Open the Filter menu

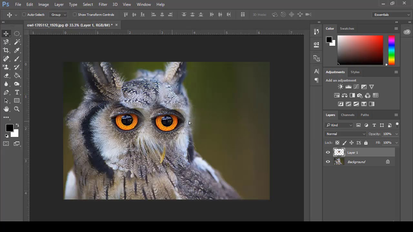pos(103,5)
